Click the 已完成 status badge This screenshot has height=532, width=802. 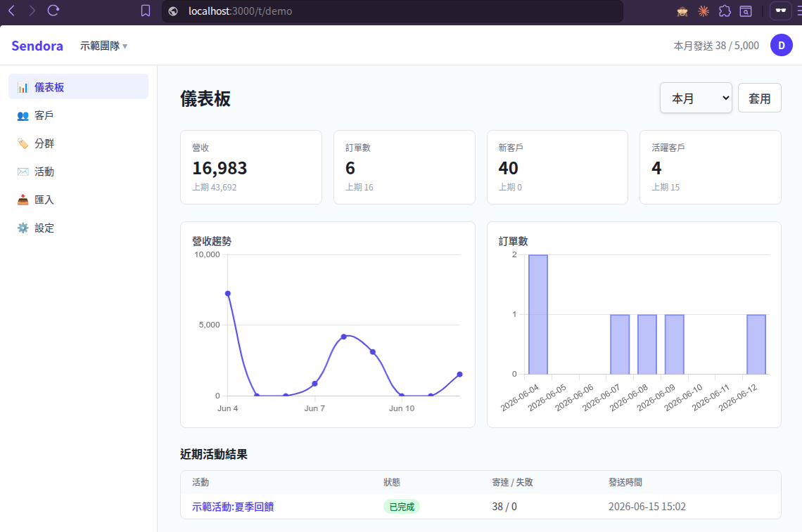coord(402,507)
